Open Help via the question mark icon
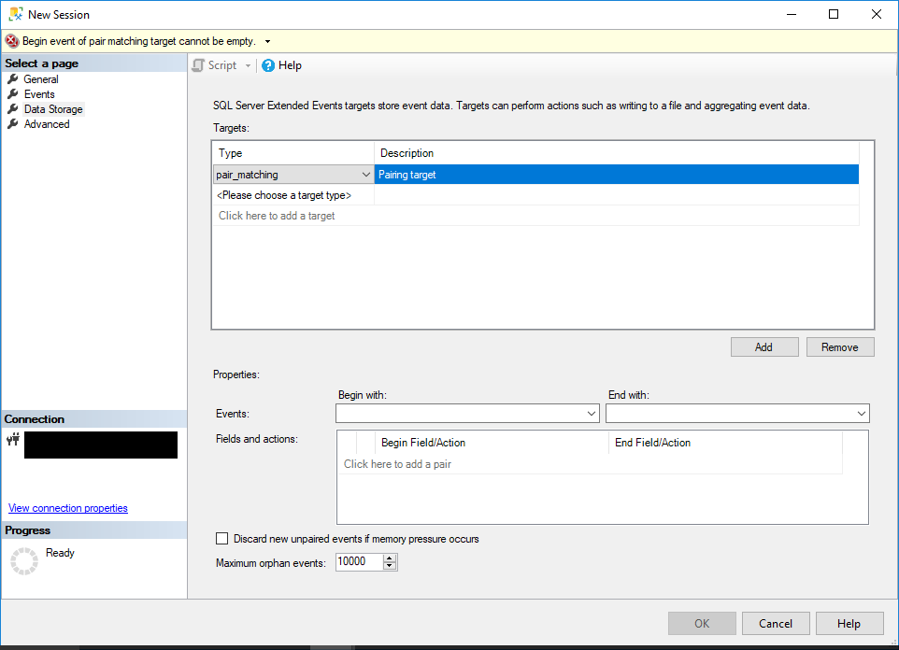Viewport: 899px width, 650px height. (271, 65)
